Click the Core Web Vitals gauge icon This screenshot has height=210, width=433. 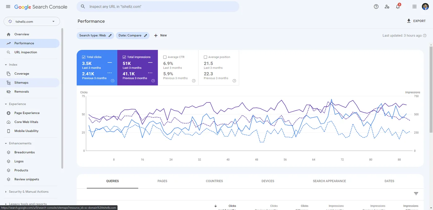pyautogui.click(x=8, y=122)
